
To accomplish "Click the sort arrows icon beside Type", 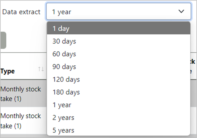I will coord(41,69).
